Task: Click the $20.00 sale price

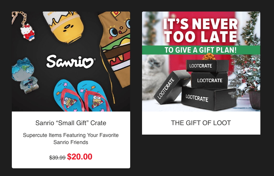Action: (x=80, y=156)
